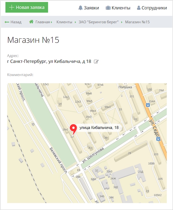The height and width of the screenshot is (210, 173).
Task: Click the bell icon beside Заявки
Action: coord(80,8)
